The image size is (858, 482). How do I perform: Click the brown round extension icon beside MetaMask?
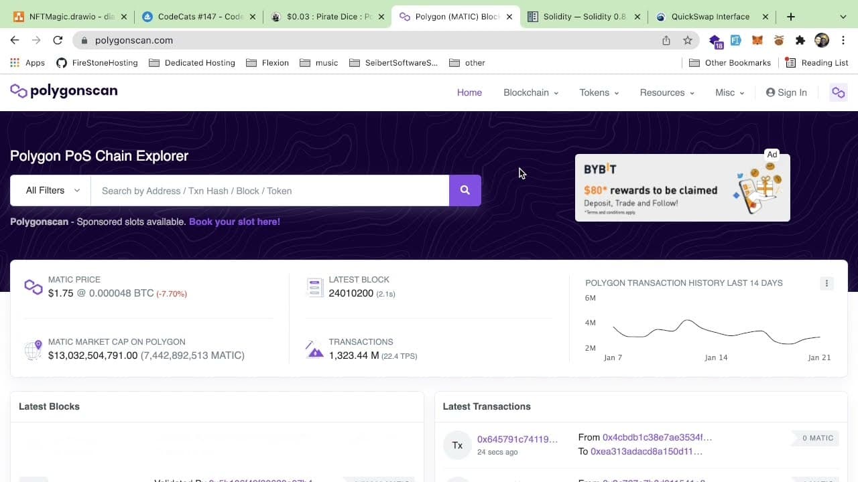[x=778, y=40]
